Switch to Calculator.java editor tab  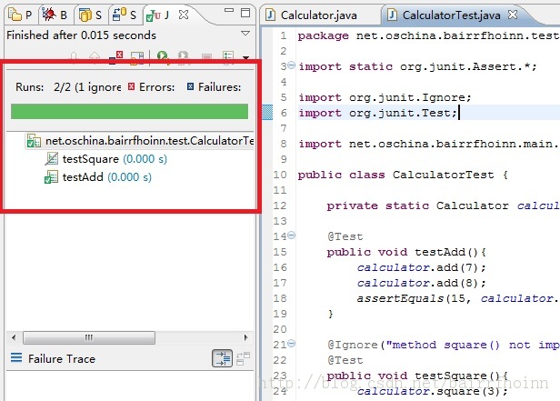[x=318, y=15]
